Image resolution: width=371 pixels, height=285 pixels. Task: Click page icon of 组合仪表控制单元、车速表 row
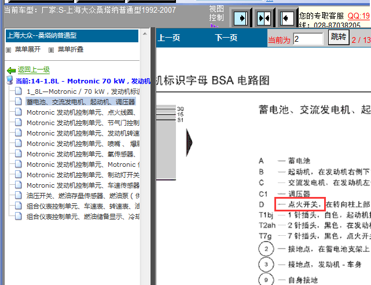coord(19,206)
